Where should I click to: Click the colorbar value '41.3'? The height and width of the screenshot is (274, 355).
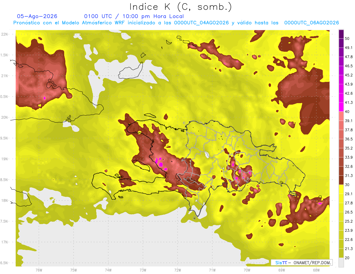(x=348, y=103)
